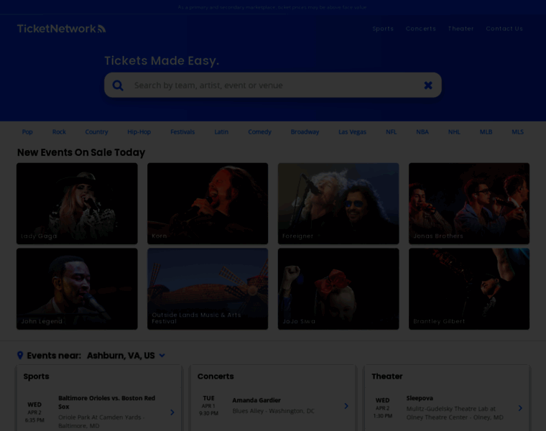546x431 pixels.
Task: Select the Latin category link
Action: point(221,132)
